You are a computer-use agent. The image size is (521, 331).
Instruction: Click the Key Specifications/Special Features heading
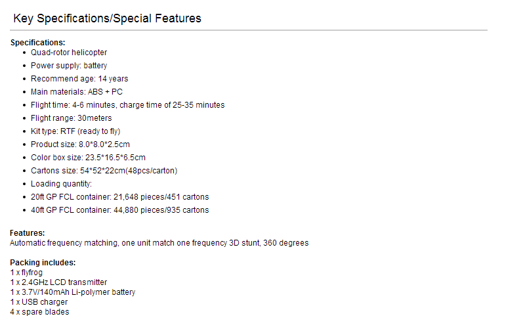107,18
